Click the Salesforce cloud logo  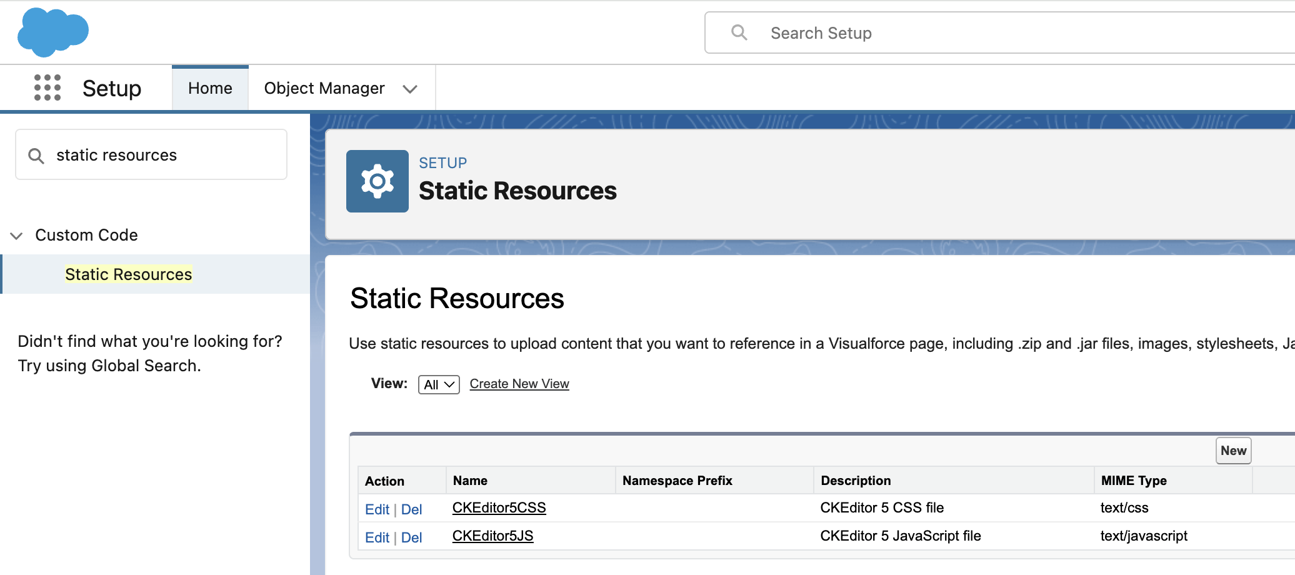tap(53, 32)
